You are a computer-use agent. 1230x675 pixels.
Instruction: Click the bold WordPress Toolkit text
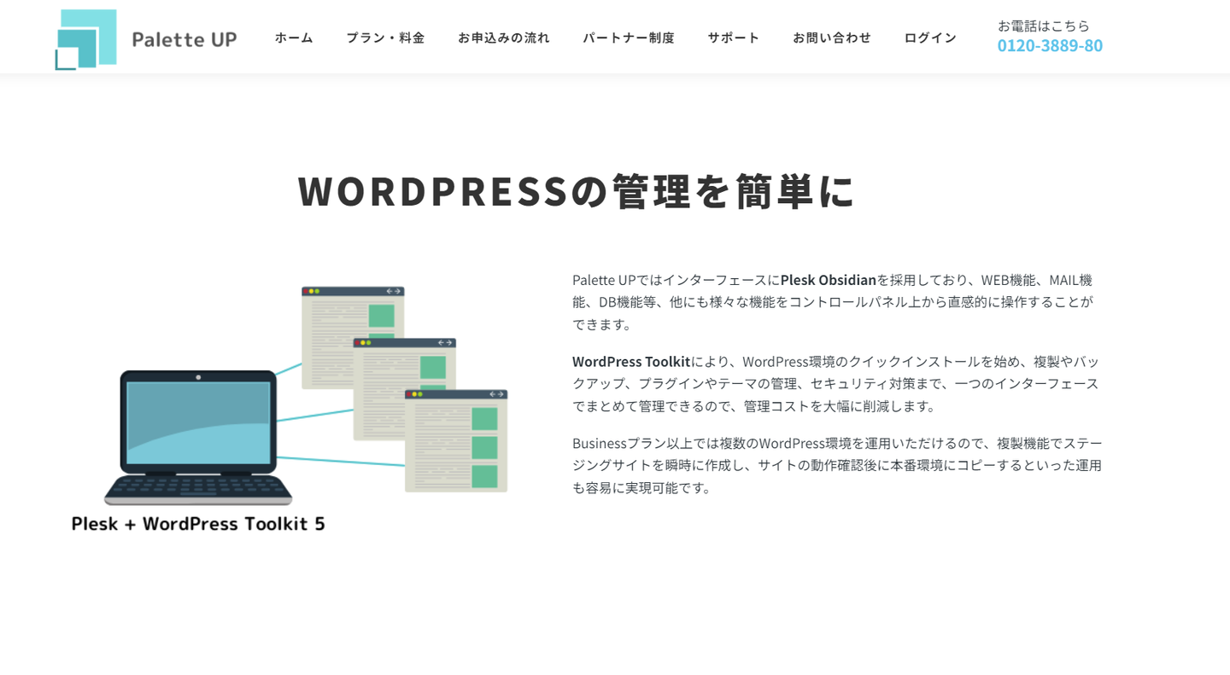631,361
